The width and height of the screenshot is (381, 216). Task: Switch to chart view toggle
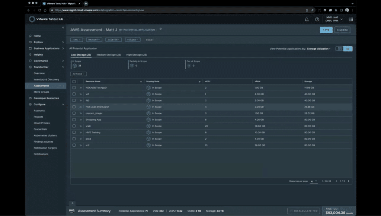(339, 49)
